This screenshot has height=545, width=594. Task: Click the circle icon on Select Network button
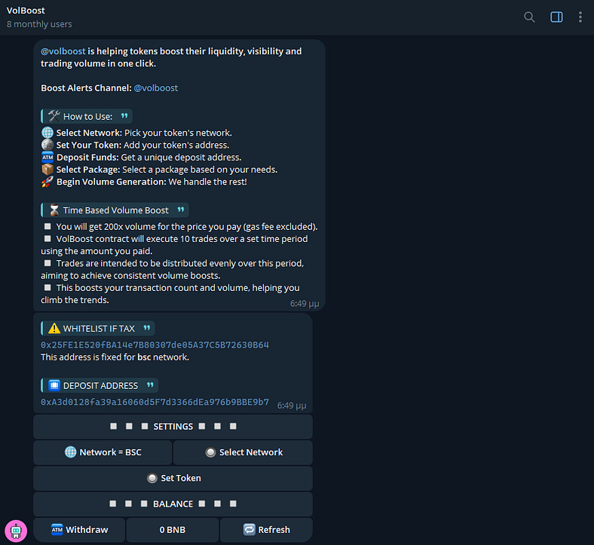pyautogui.click(x=210, y=452)
